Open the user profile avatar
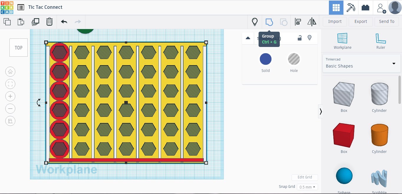 point(395,8)
